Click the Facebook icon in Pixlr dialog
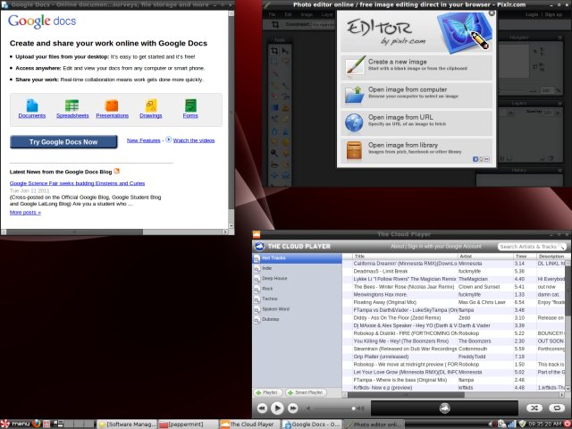This screenshot has height=429, width=572. [475, 159]
